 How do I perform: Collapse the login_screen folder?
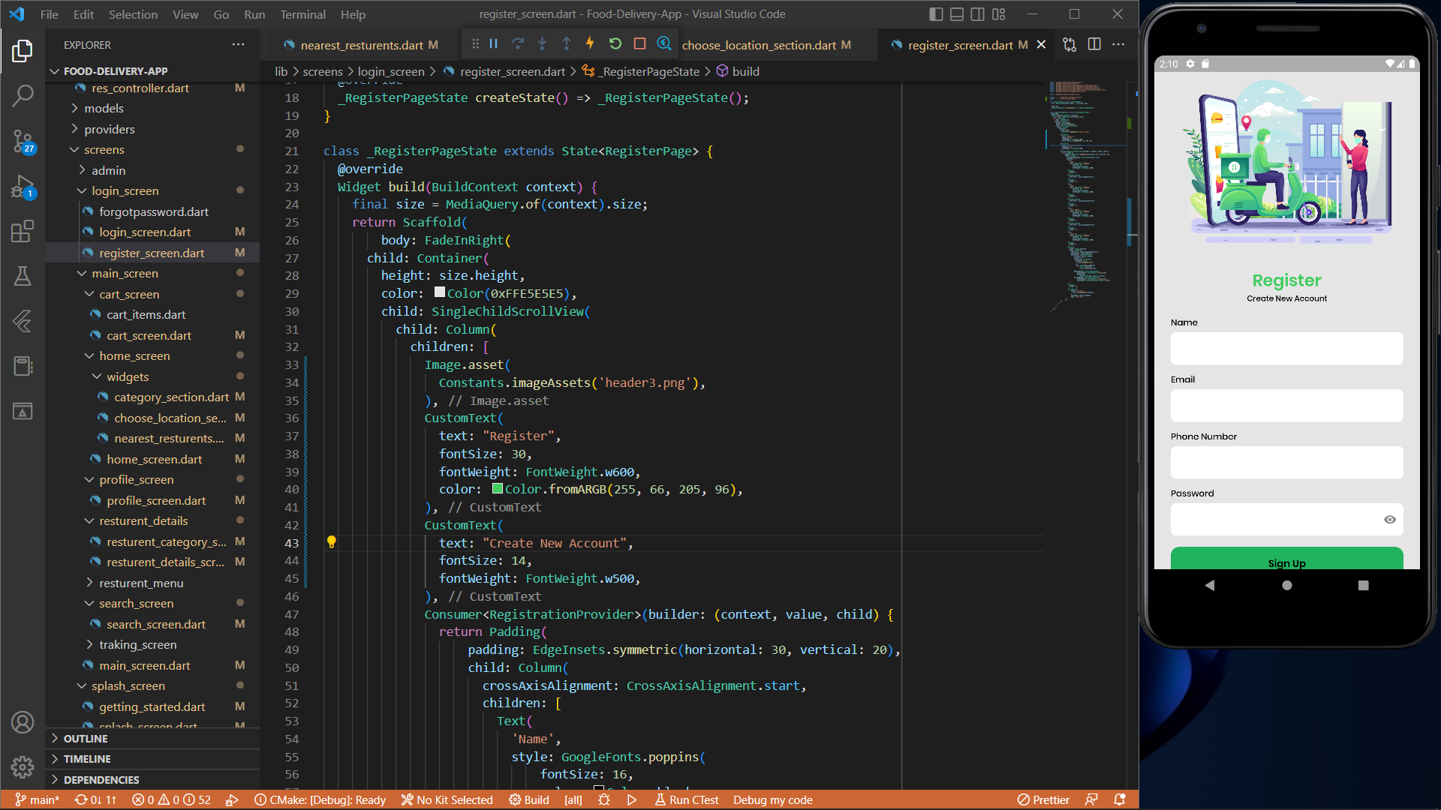coord(83,190)
